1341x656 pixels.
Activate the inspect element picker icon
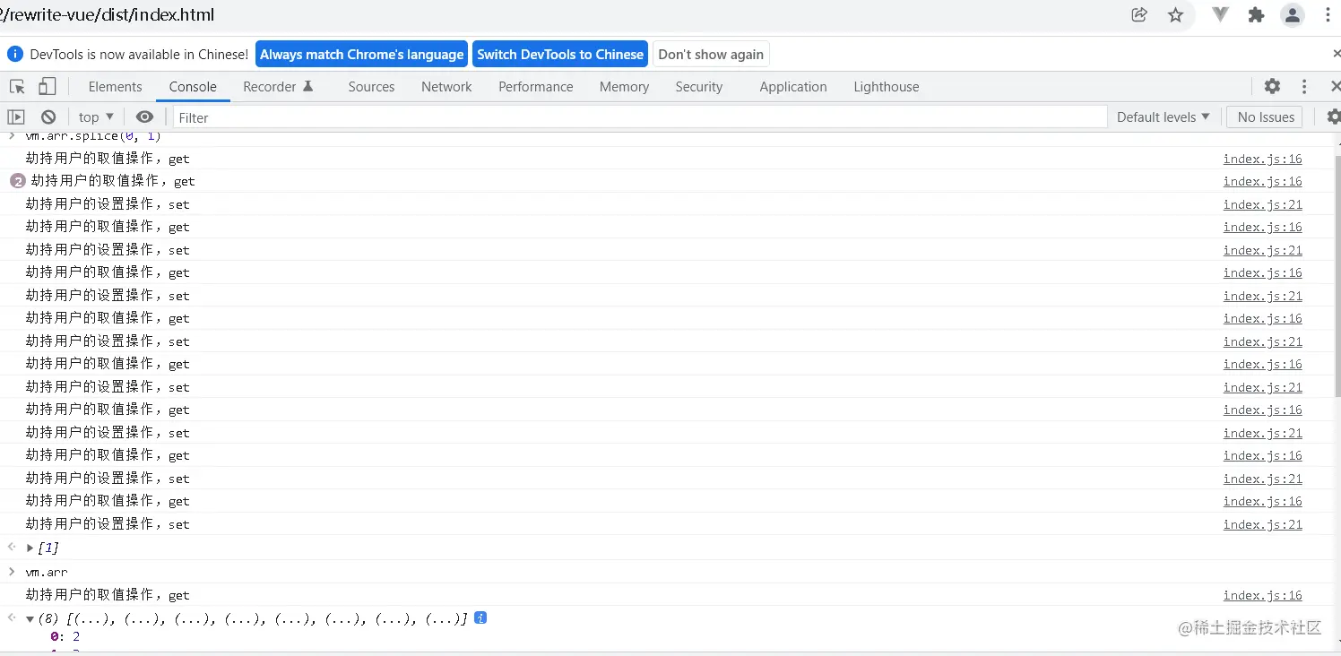click(17, 86)
